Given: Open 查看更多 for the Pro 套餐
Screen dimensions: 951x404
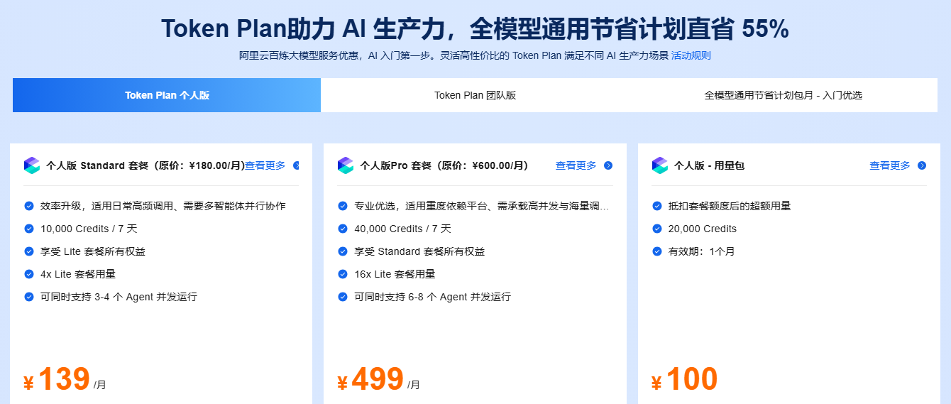Looking at the screenshot, I should click(576, 165).
